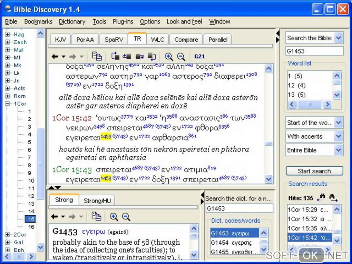Switch to the WLC tab
The height and width of the screenshot is (264, 352).
[157, 39]
